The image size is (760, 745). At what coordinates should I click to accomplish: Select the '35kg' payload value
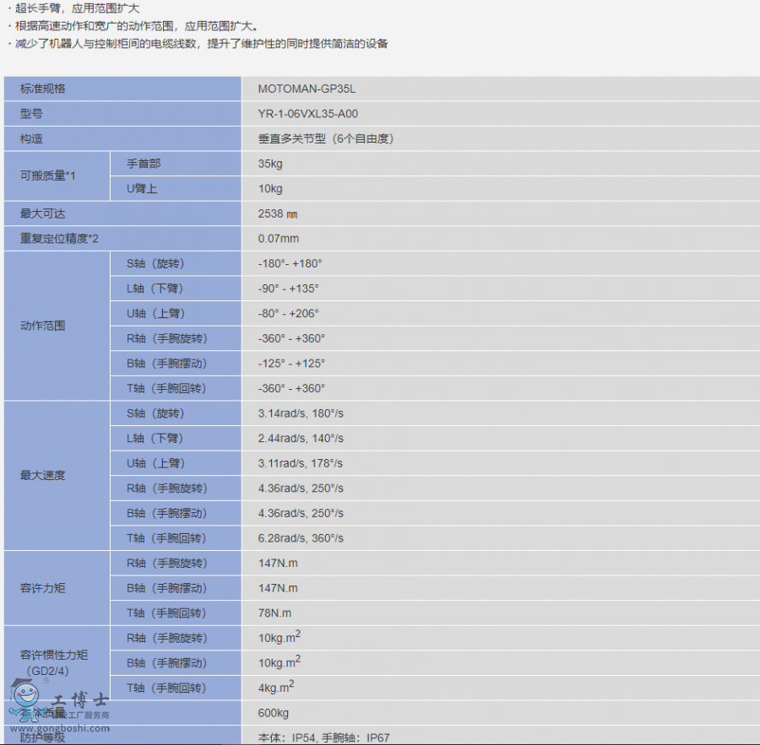pos(270,164)
